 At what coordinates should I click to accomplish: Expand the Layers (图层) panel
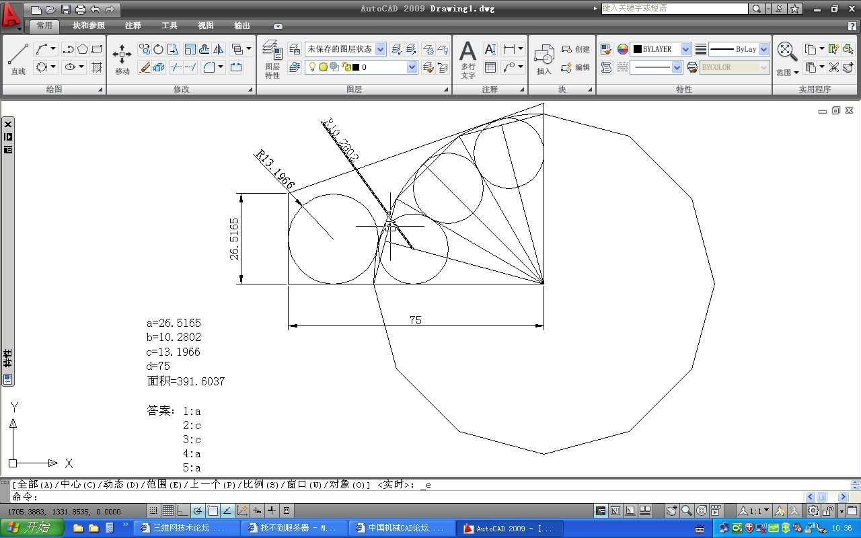click(354, 89)
